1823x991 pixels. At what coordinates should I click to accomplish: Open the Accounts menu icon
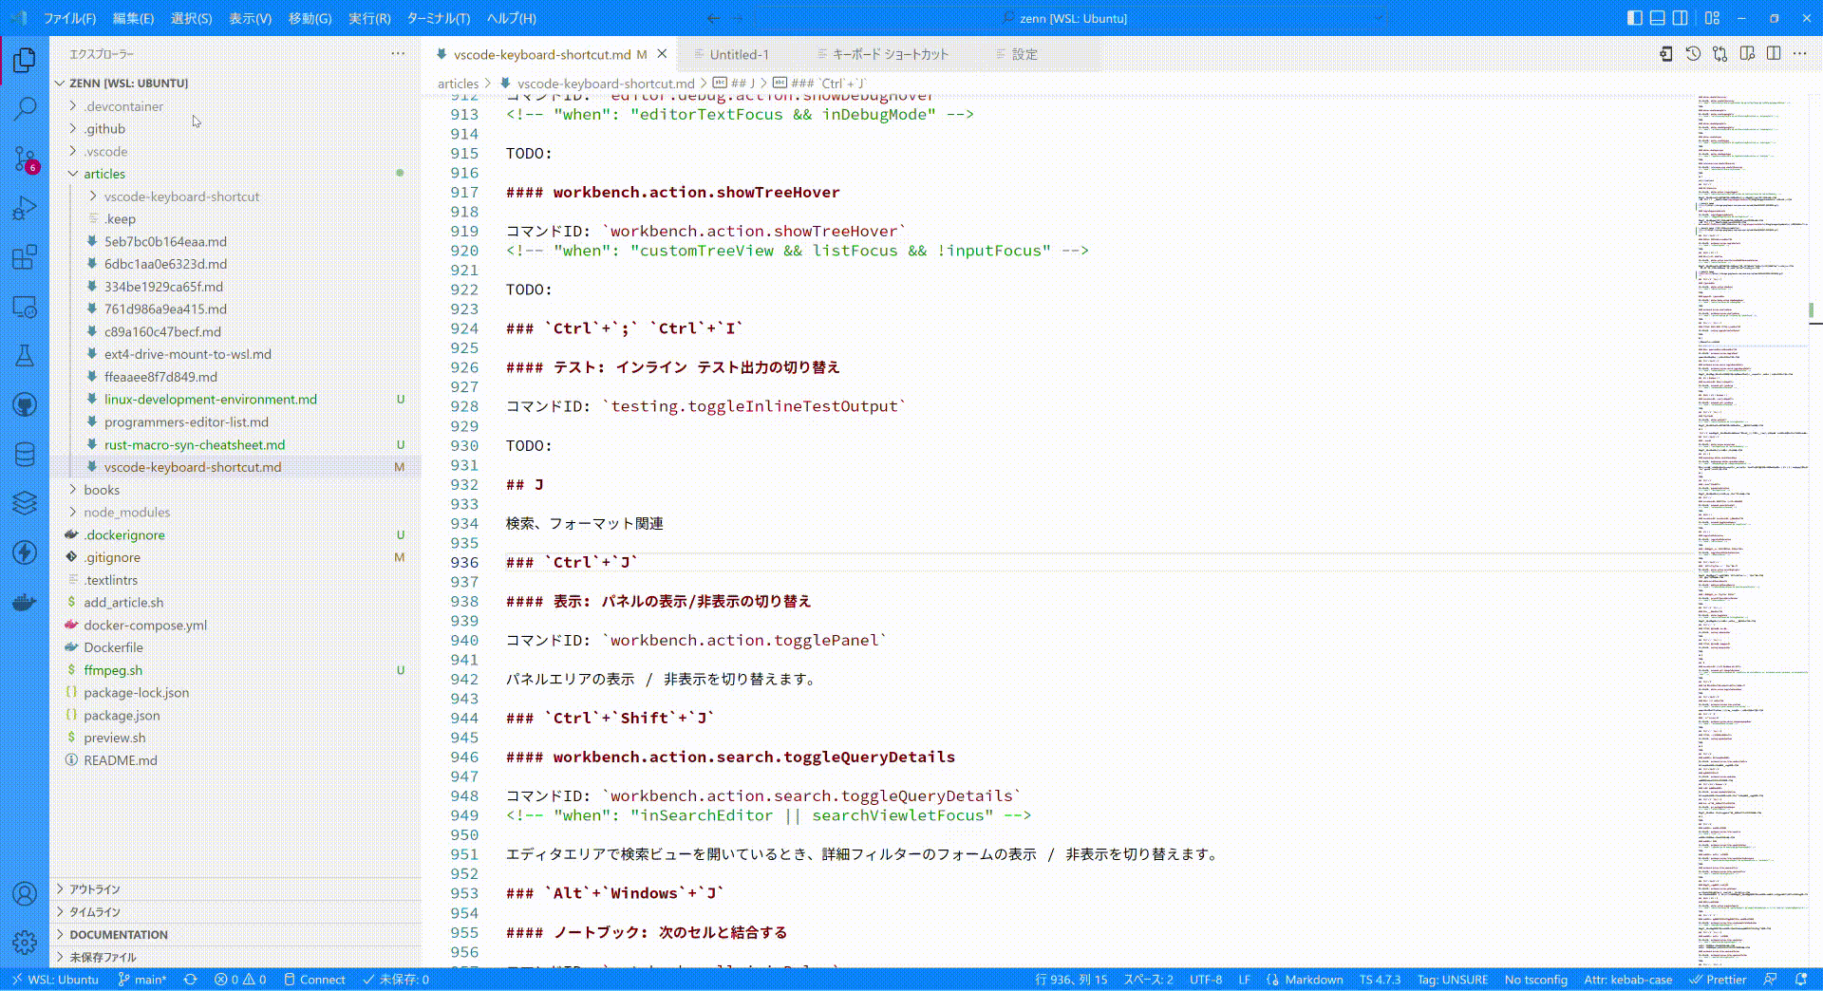point(25,893)
